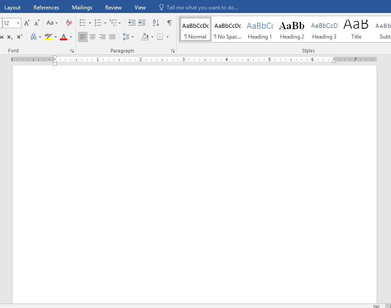The image size is (391, 308).
Task: Click the strikethrough icon
Action: tap(1, 37)
